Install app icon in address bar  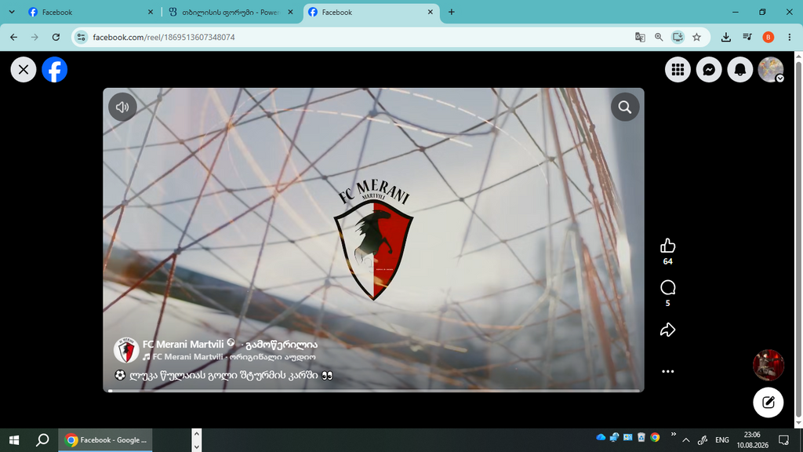pyautogui.click(x=678, y=37)
